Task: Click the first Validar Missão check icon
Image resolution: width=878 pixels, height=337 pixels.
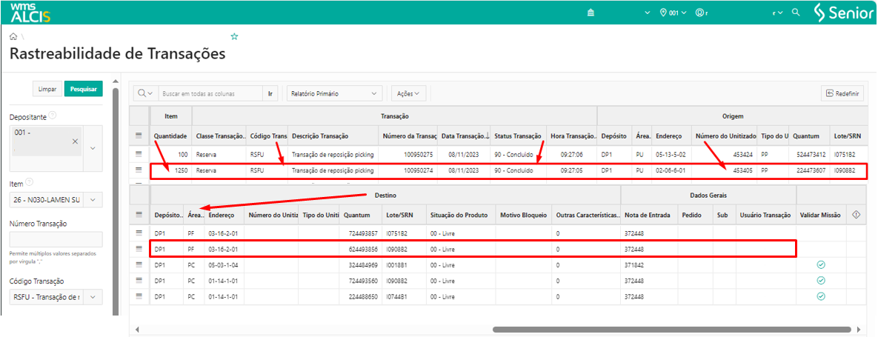Action: [820, 264]
